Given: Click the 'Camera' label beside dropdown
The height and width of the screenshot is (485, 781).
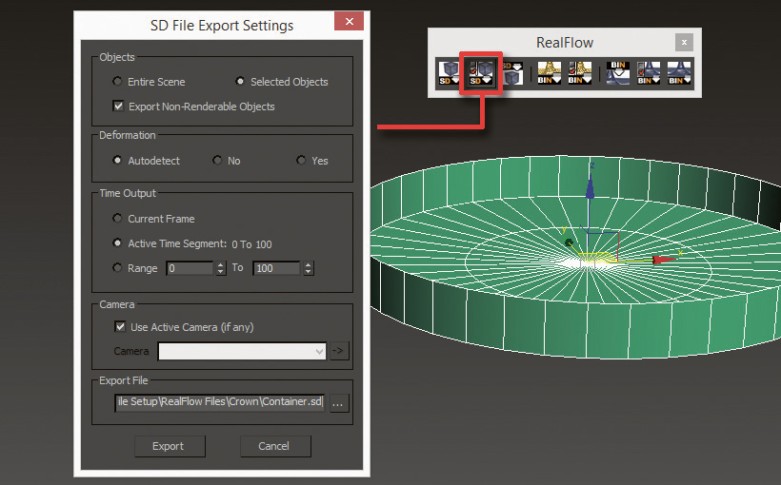Looking at the screenshot, I should point(131,351).
